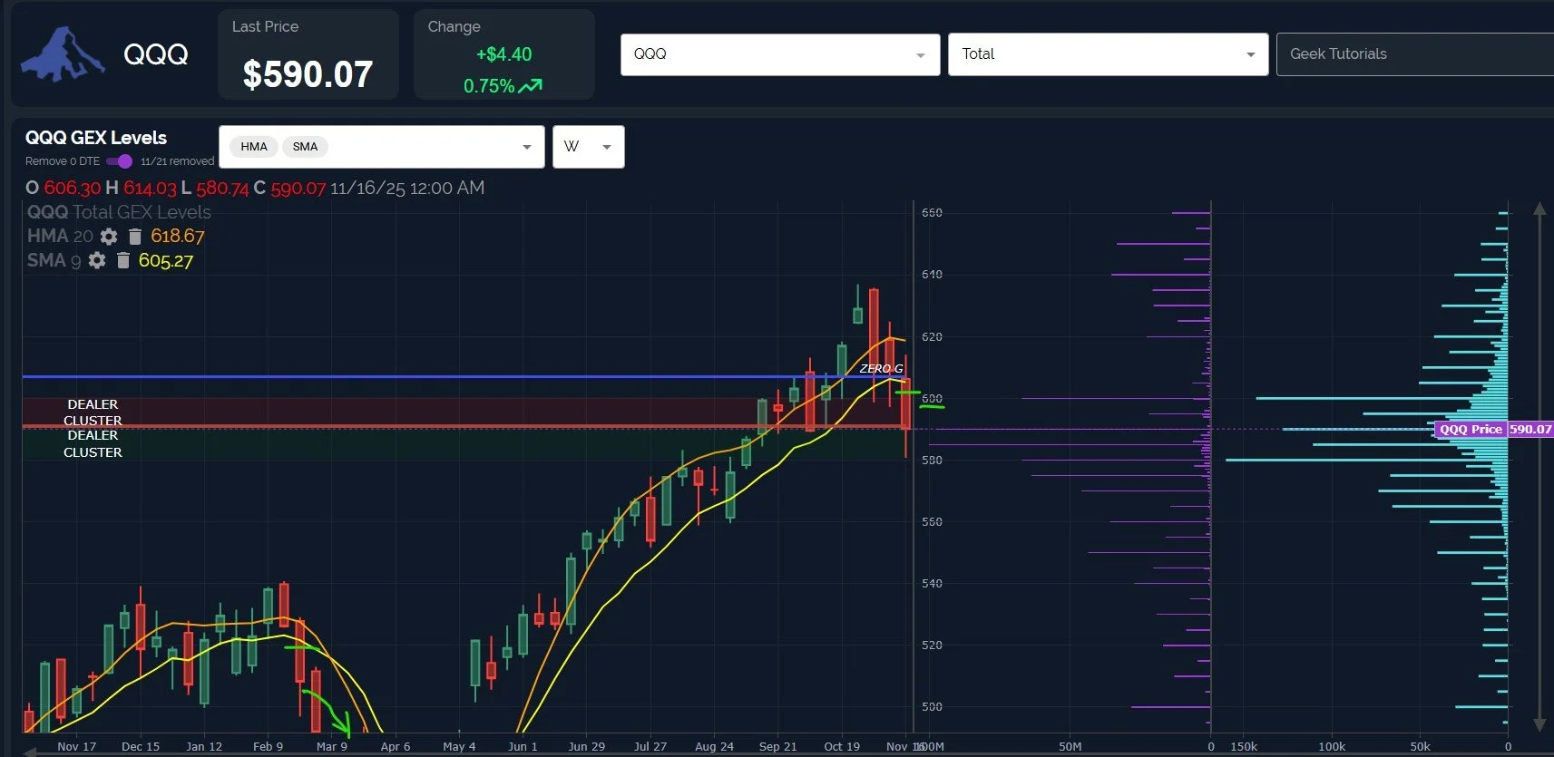Click the ZERO G level label
This screenshot has width=1554, height=757.
tap(881, 369)
